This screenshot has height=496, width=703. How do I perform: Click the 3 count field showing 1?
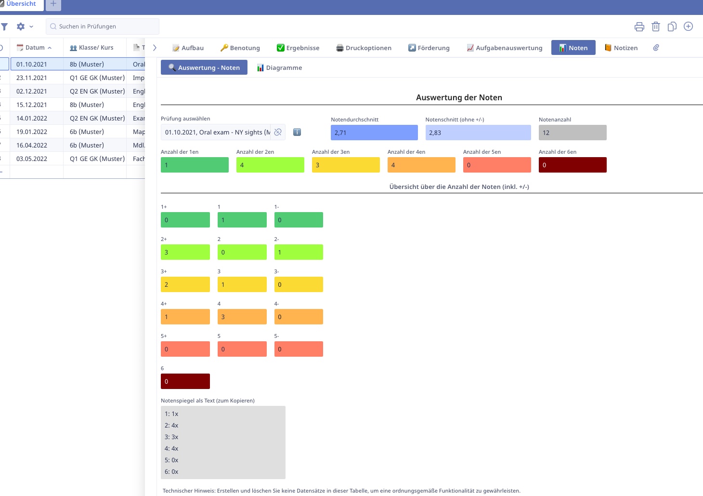[242, 284]
